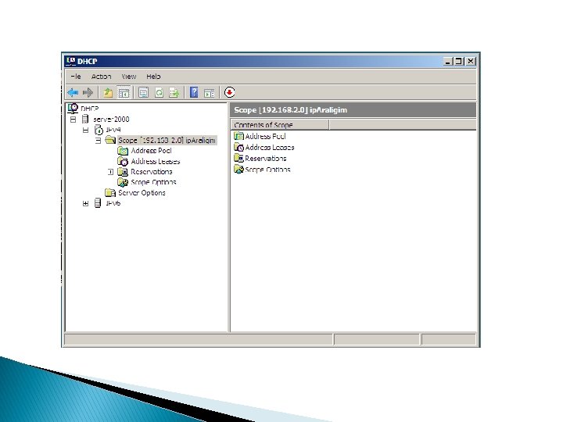Image resolution: width=563 pixels, height=422 pixels.
Task: Select Address Pool text in right pane
Action: coord(265,136)
